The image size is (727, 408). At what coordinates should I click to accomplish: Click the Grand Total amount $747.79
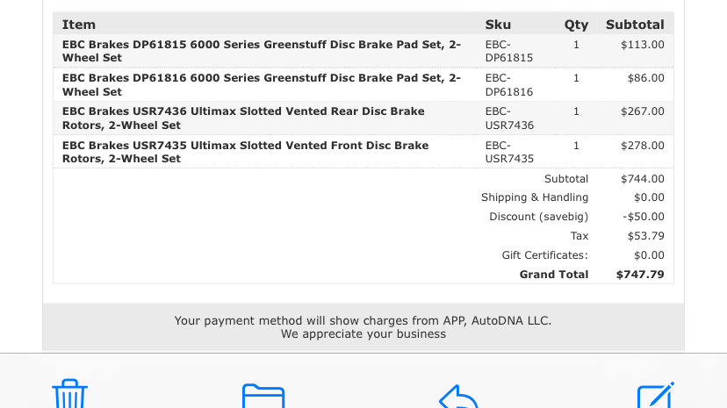[x=640, y=275]
